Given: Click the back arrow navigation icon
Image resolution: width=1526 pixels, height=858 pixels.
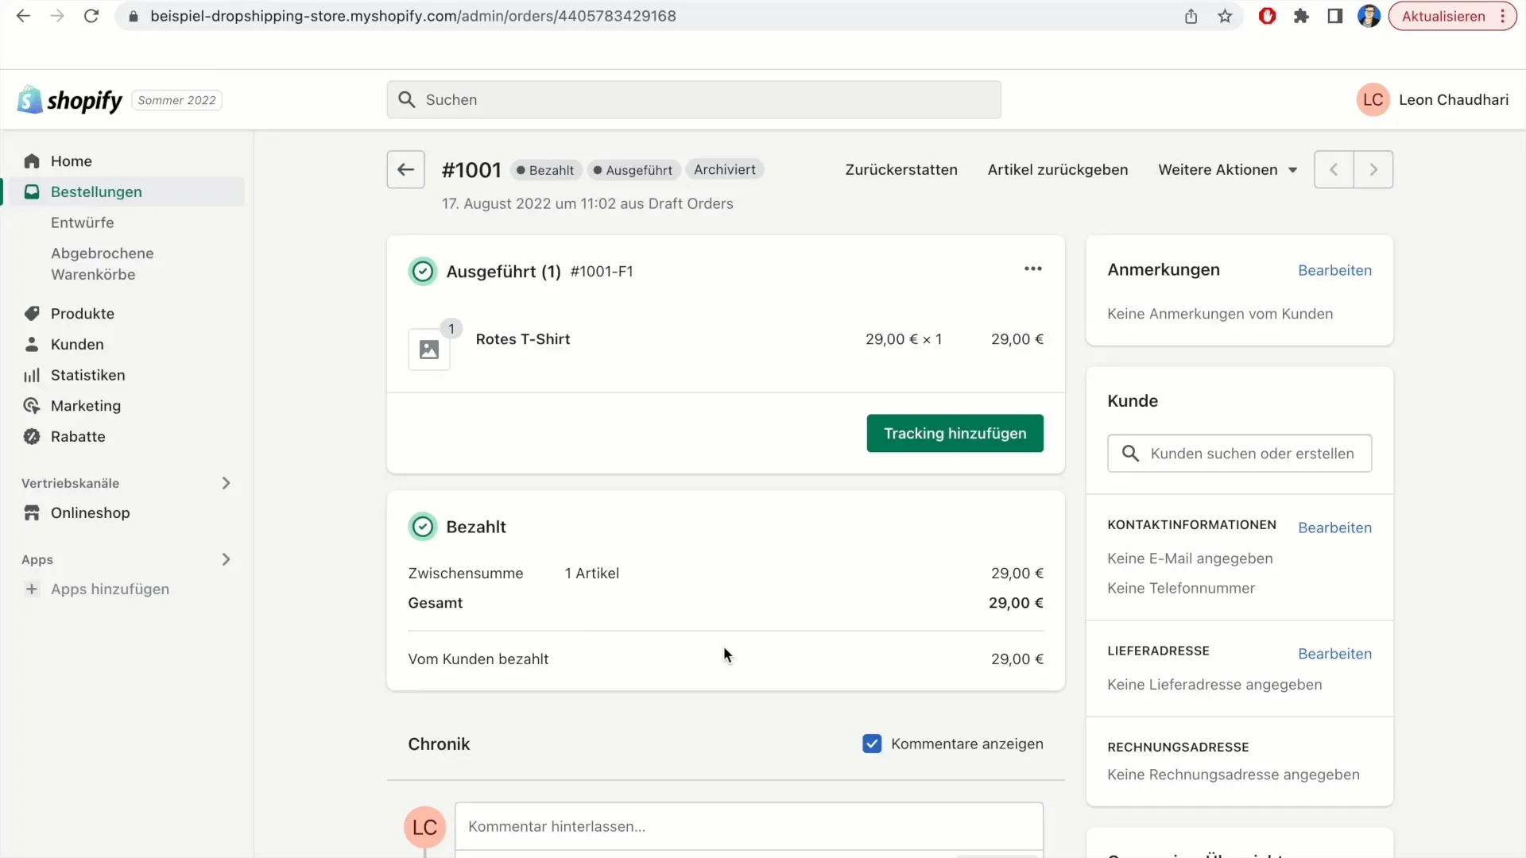Looking at the screenshot, I should 405,170.
